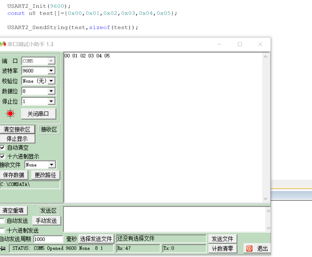Disable the 自动清空 checkbox

2,148
